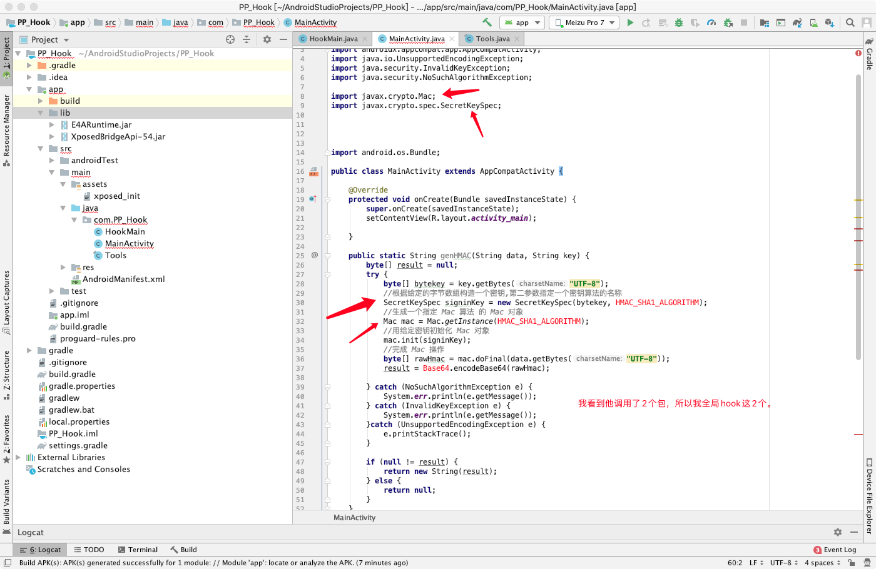The height and width of the screenshot is (569, 876).
Task: Open Project panel gear settings
Action: [267, 39]
